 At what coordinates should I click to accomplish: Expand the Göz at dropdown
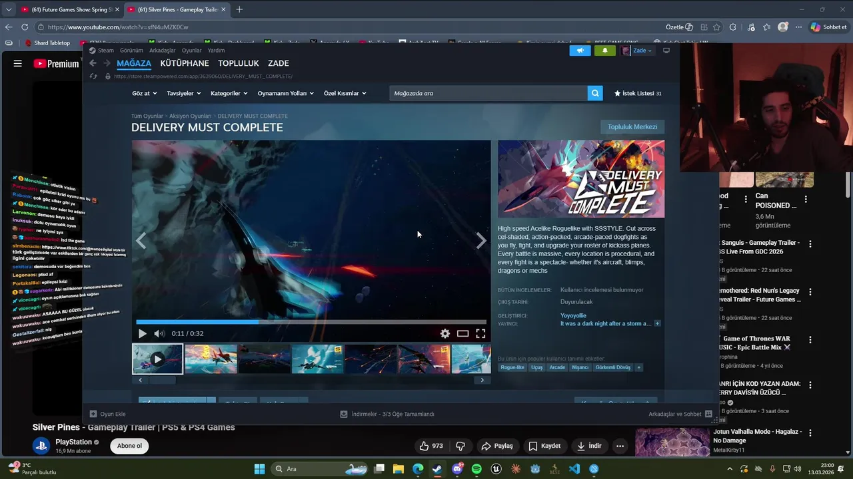[x=145, y=93]
